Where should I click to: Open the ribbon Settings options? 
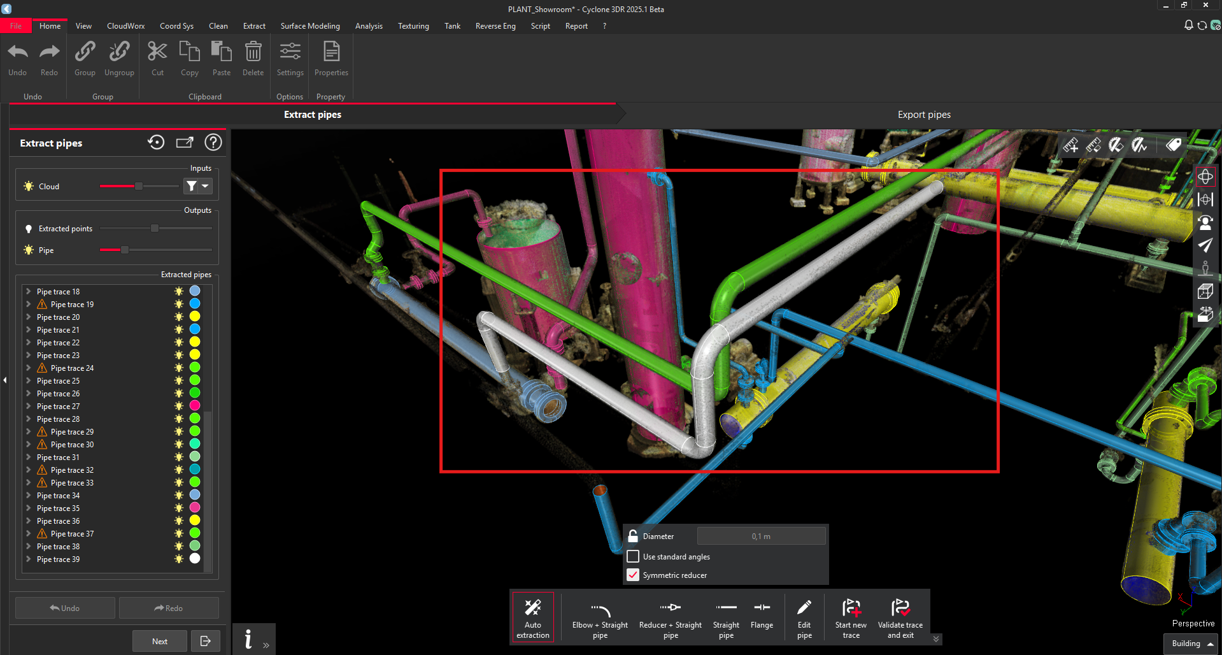(x=290, y=59)
